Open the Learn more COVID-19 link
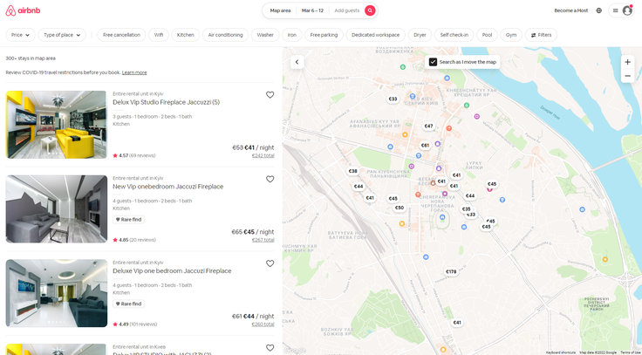Image resolution: width=642 pixels, height=355 pixels. click(134, 72)
